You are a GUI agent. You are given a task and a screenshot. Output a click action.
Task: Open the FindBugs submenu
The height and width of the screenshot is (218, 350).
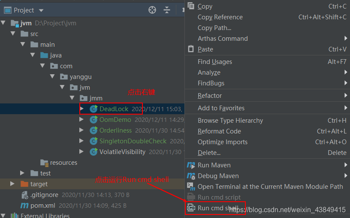[x=267, y=83]
